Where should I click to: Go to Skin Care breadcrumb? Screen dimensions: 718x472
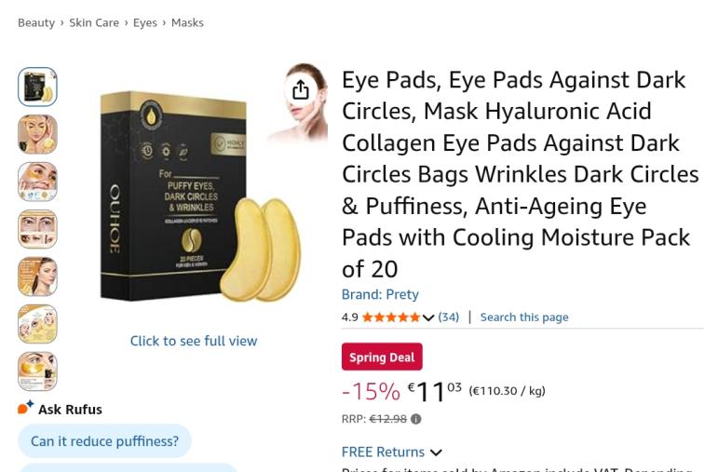[x=94, y=22]
